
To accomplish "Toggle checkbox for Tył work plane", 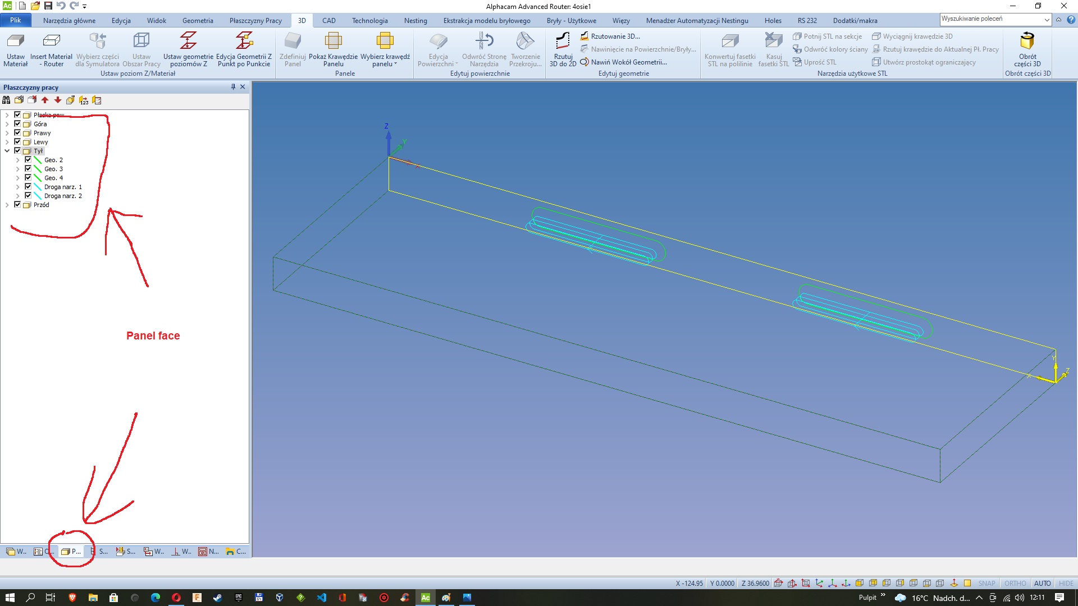I will (x=17, y=150).
